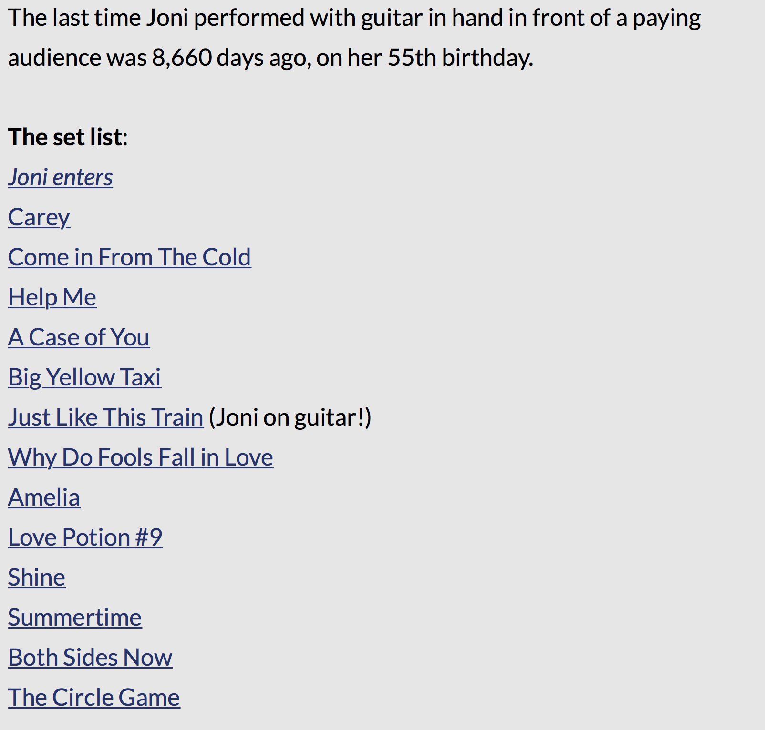Open 'Come in From The Cold' link
The image size is (765, 730).
point(130,258)
